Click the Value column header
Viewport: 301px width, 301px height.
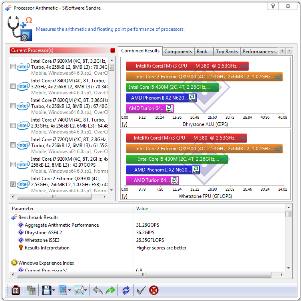click(209, 209)
